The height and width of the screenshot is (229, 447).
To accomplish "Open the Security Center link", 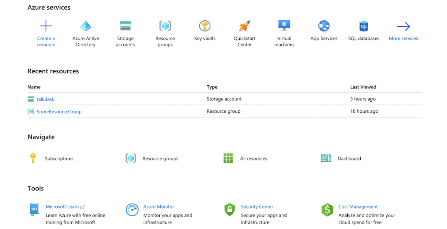I will tap(257, 207).
